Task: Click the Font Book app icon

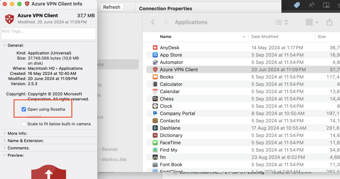Action: pyautogui.click(x=155, y=165)
